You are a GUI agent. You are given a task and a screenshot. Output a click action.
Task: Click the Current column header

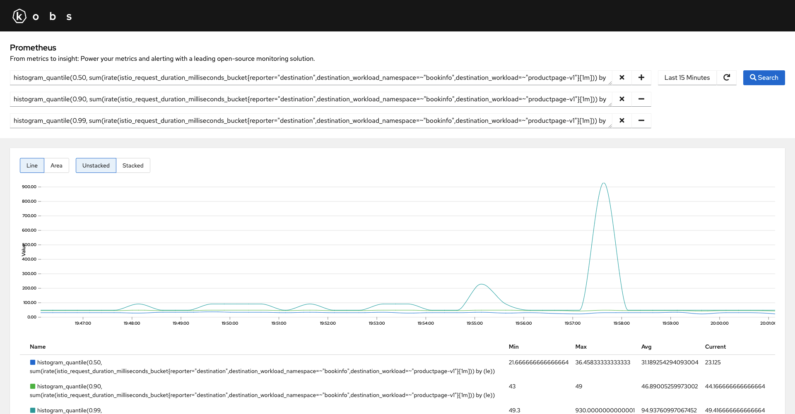[715, 347]
